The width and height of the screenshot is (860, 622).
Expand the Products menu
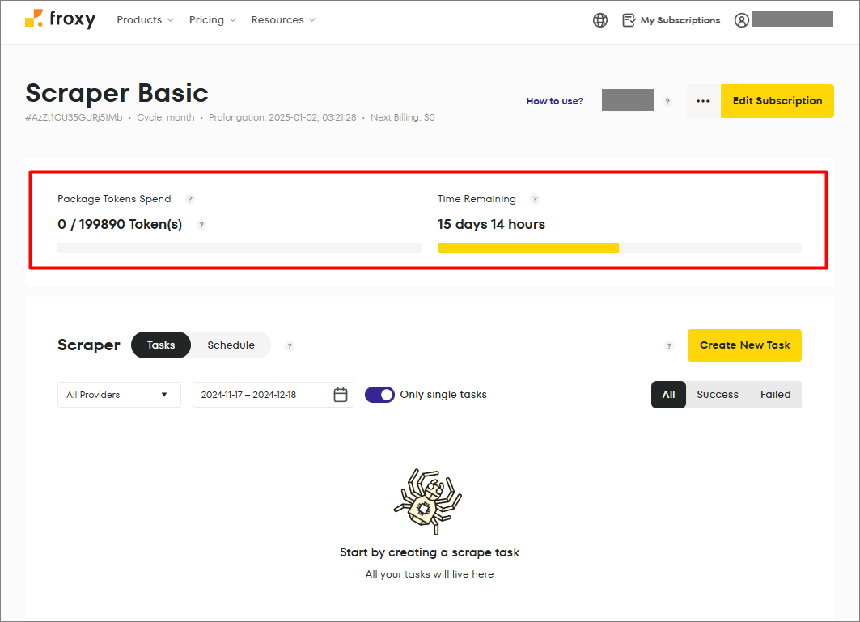point(146,19)
